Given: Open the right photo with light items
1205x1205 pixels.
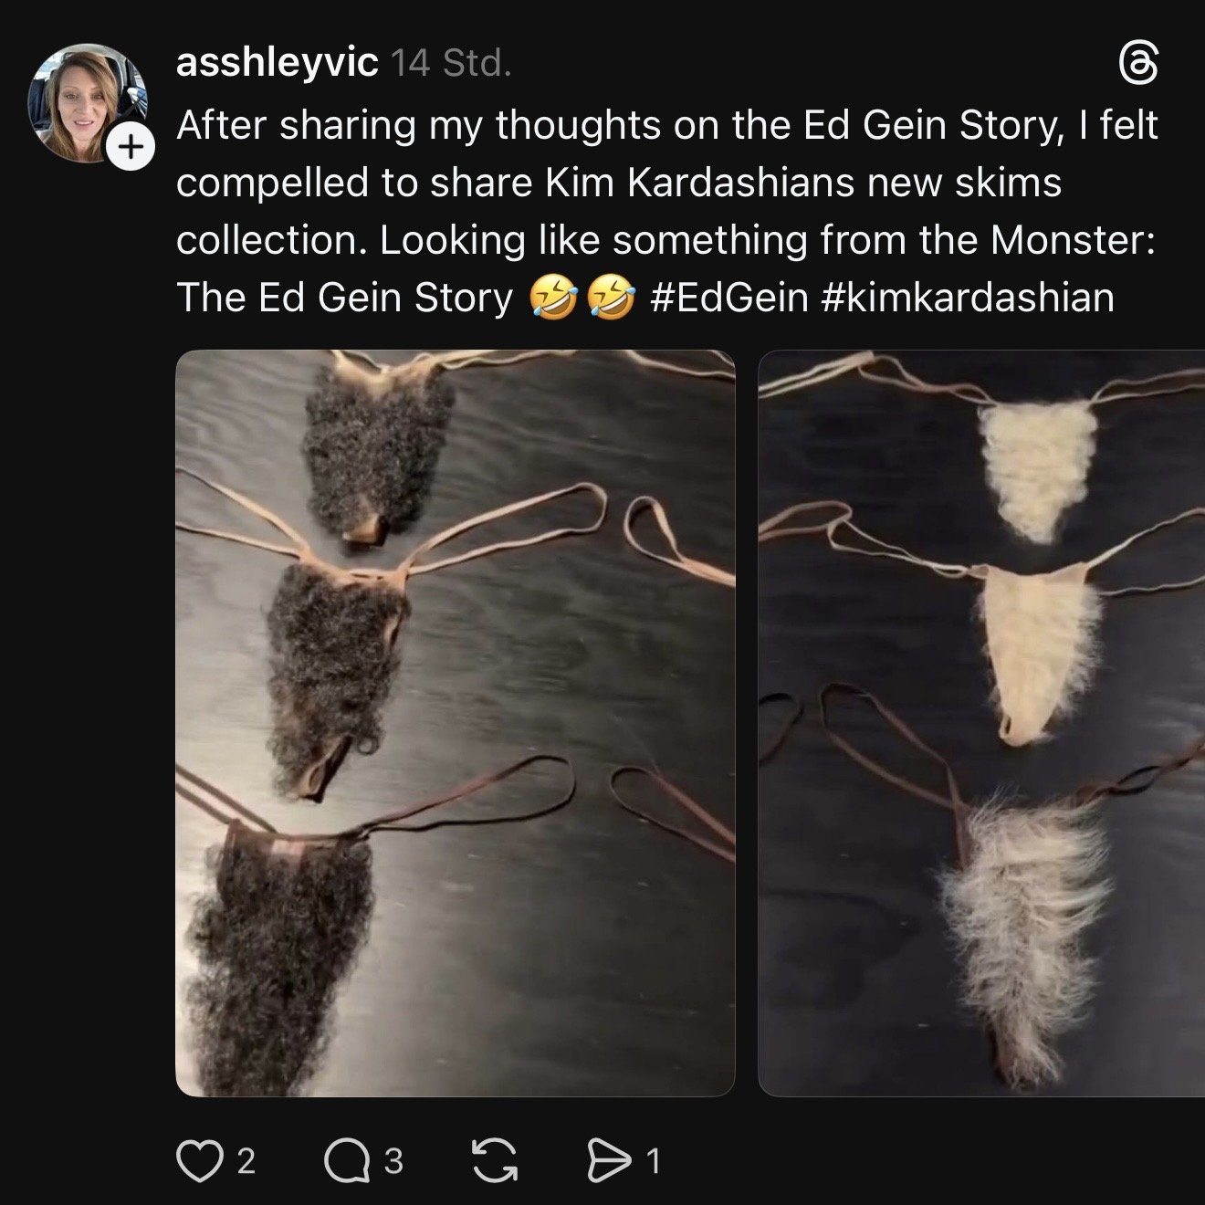Looking at the screenshot, I should [982, 722].
